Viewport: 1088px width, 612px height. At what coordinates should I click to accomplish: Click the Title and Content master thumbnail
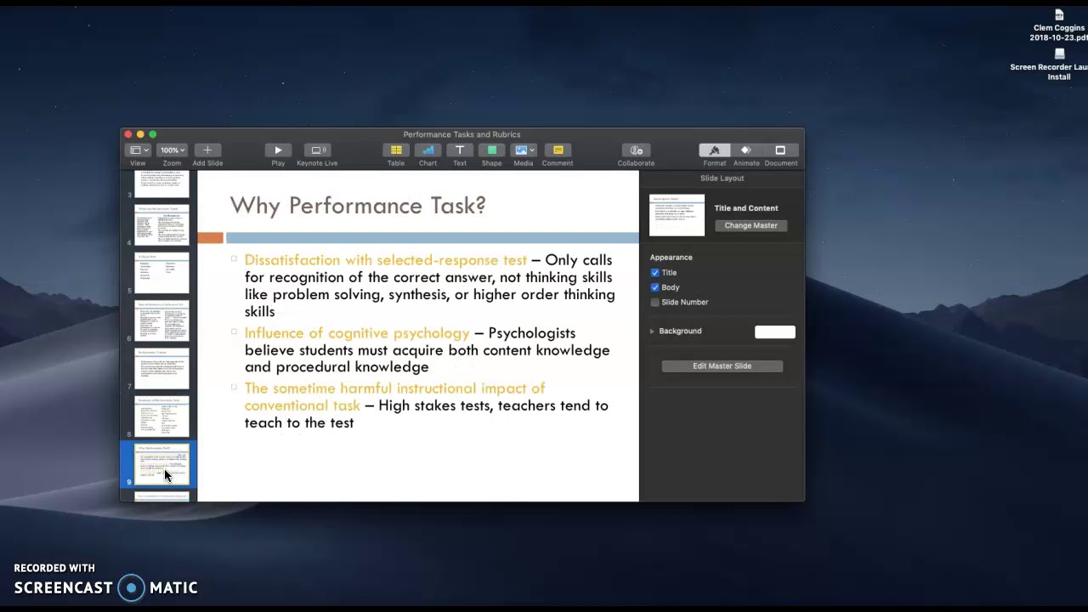click(677, 215)
